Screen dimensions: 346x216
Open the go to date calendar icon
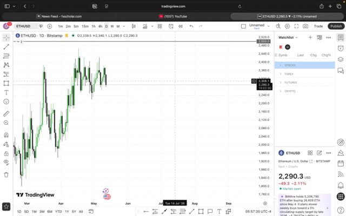[x=91, y=212]
